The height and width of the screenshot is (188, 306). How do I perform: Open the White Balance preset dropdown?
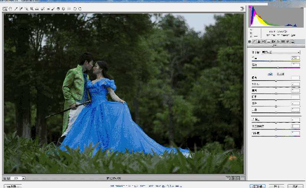coord(281,52)
